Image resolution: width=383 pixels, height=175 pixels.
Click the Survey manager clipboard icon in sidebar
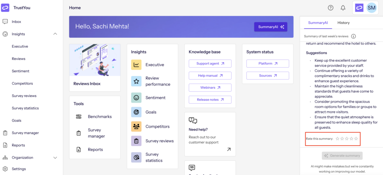5,133
